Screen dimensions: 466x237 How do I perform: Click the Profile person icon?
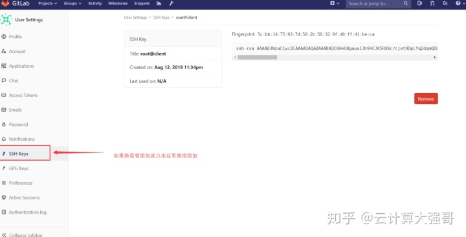tap(4, 37)
